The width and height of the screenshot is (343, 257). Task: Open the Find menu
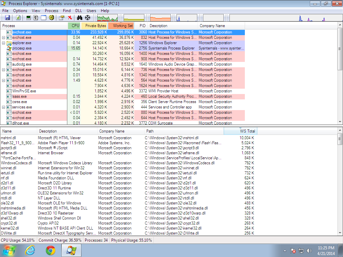tap(67, 11)
